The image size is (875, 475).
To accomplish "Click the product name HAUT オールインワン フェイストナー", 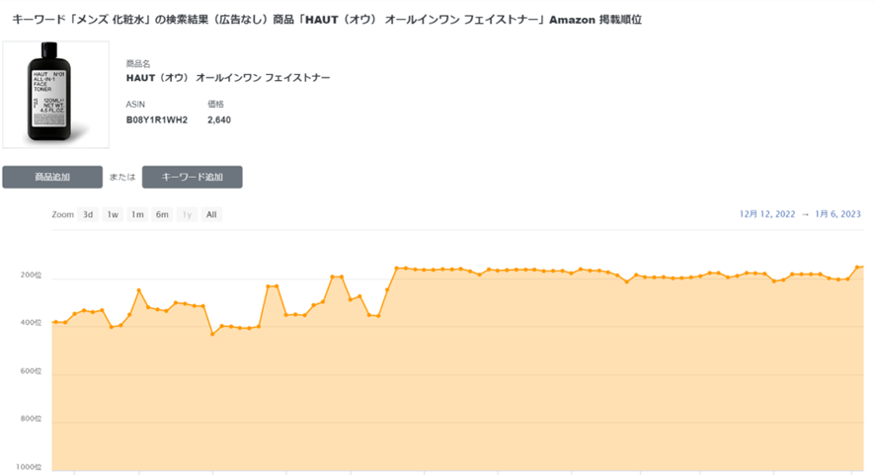I will pos(228,78).
